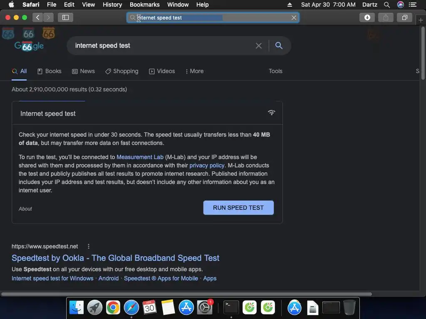Screen dimensions: 426x319
Task: Click the horizontal scrollbar at page bottom
Action: 186,294
